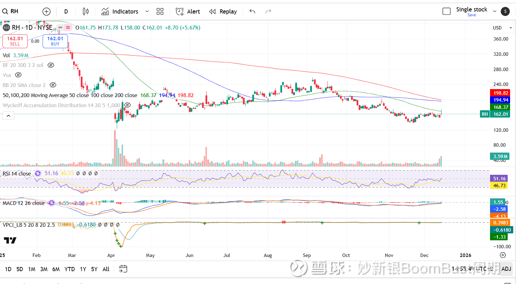Set range to 1D
Screen dimensions: 516x284
(8, 269)
